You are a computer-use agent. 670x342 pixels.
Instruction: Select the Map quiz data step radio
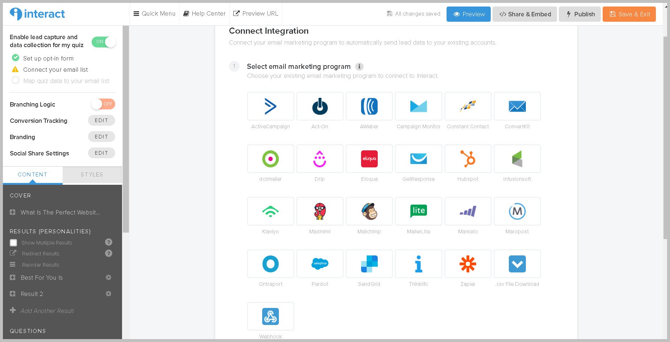(16, 80)
